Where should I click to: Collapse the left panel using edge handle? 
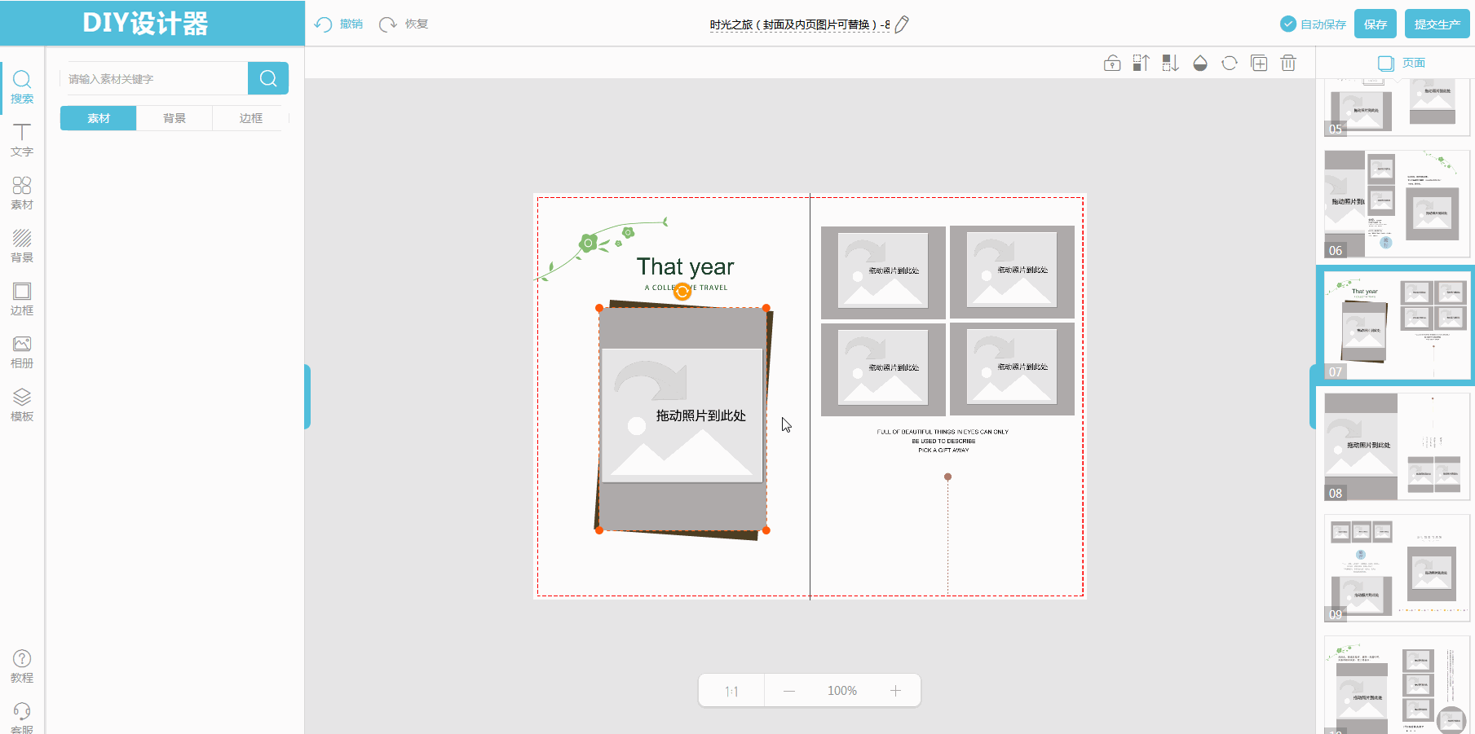pos(307,396)
